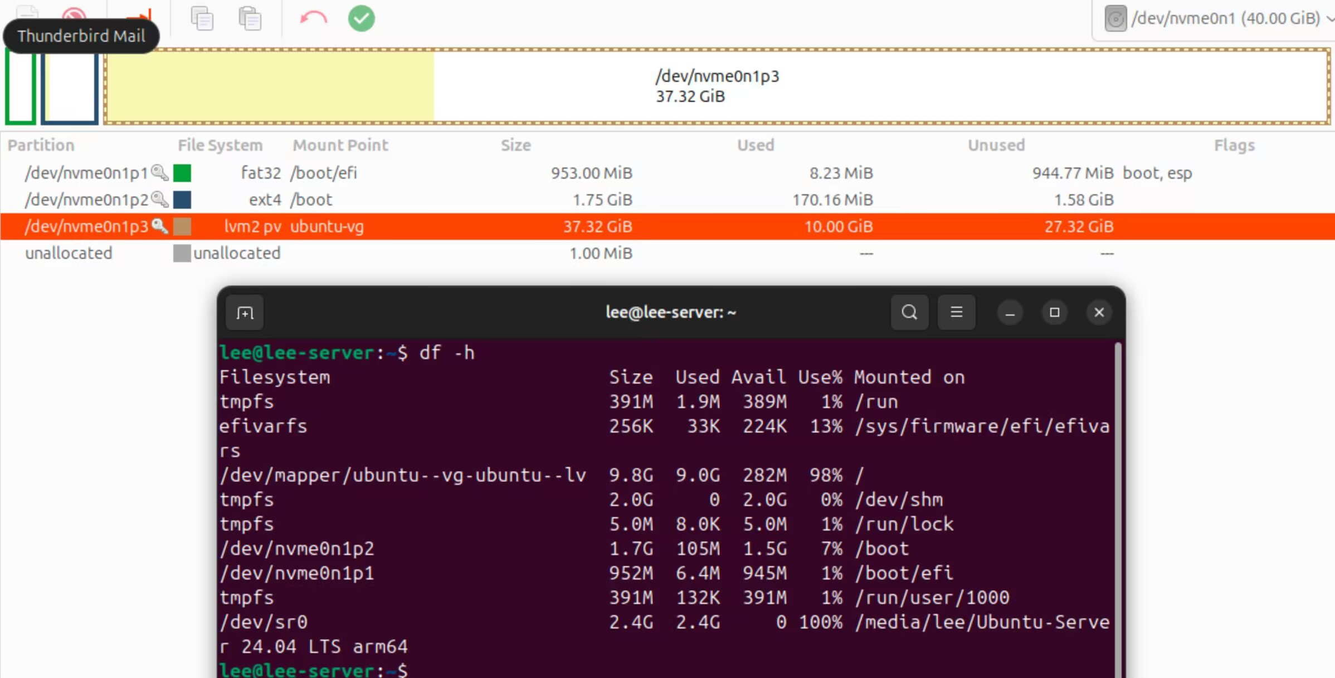
Task: Click the ext4 file system cell
Action: pyautogui.click(x=265, y=200)
